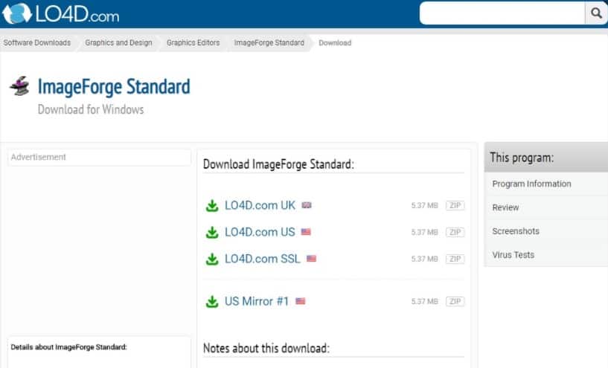Download from US Mirror #1 link

tap(257, 301)
